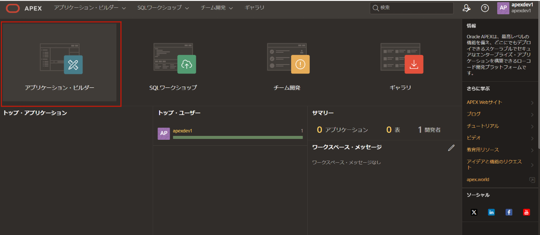Click the chevron next to チュートリアル
The height and width of the screenshot is (235, 540).
click(532, 127)
